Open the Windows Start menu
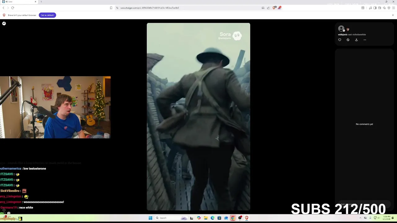The image size is (397, 223). [x=150, y=218]
